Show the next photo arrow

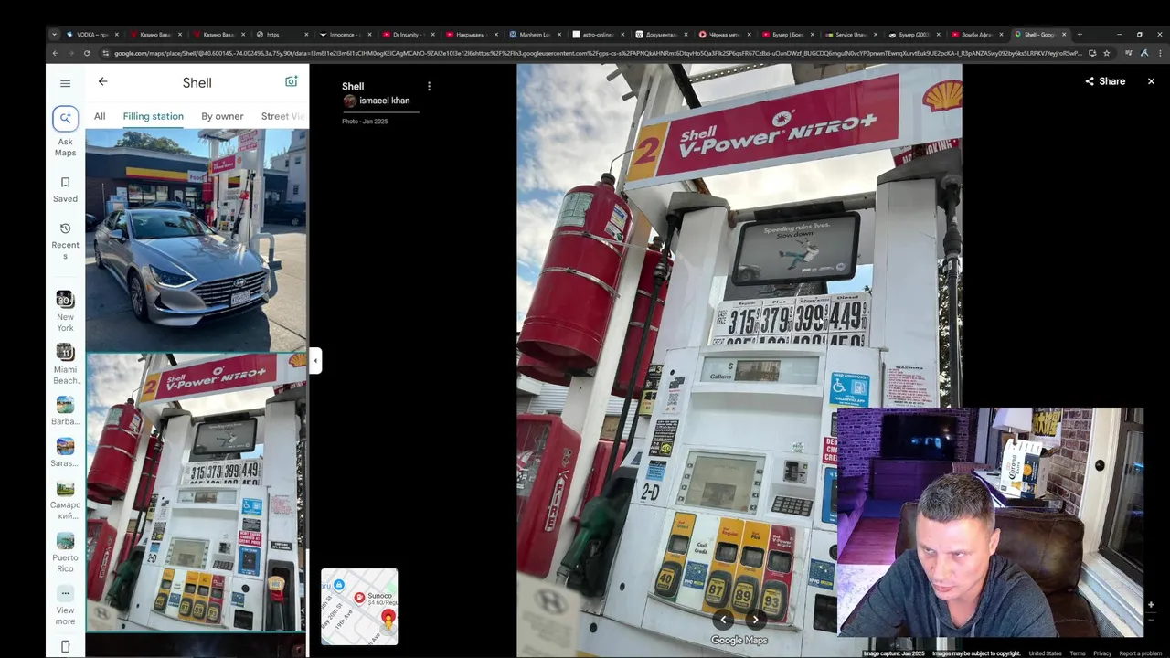pos(755,619)
